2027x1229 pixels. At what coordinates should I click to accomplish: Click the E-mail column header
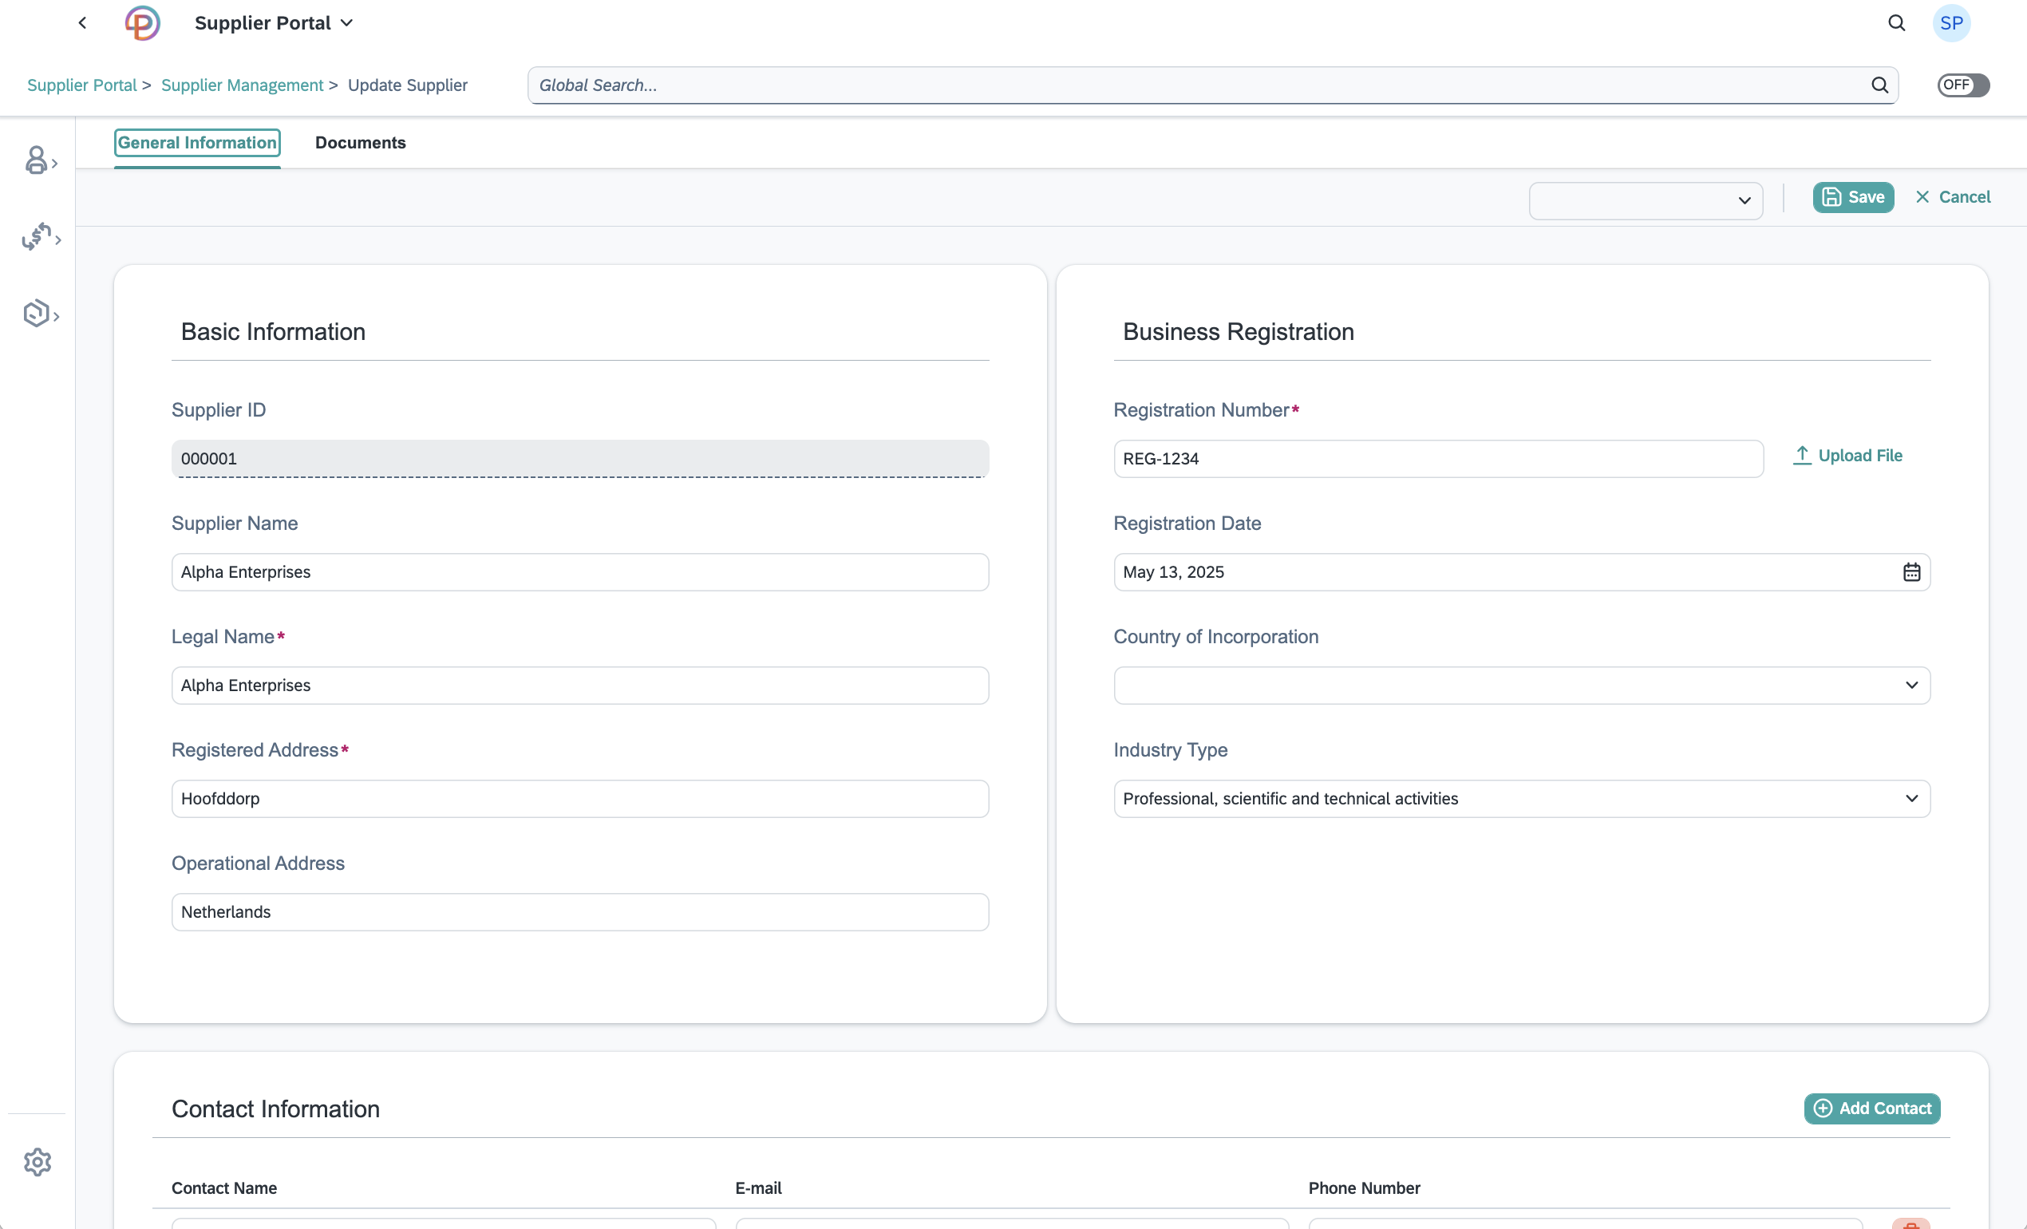click(758, 1188)
